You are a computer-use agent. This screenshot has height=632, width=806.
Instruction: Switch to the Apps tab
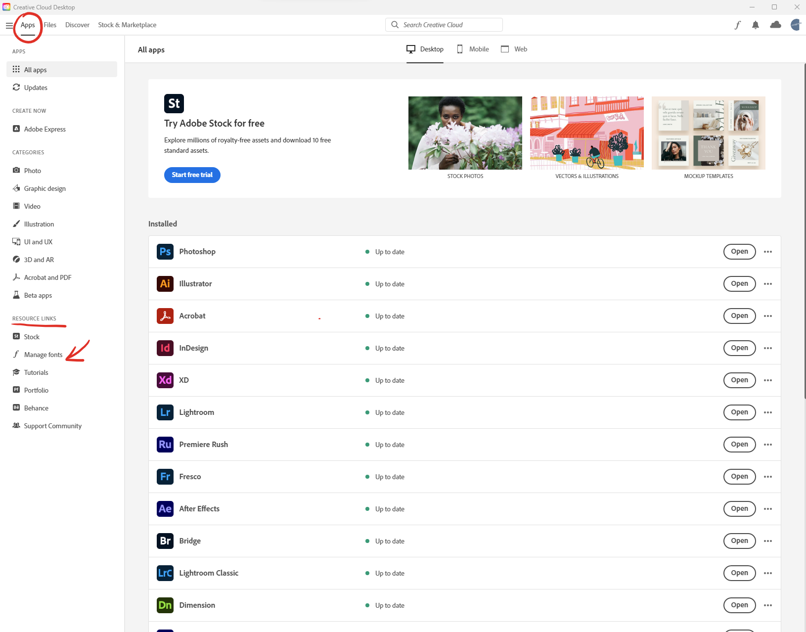point(28,25)
